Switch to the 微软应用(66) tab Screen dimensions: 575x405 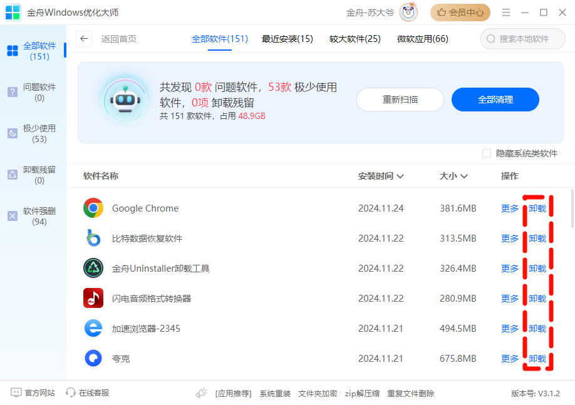point(422,39)
